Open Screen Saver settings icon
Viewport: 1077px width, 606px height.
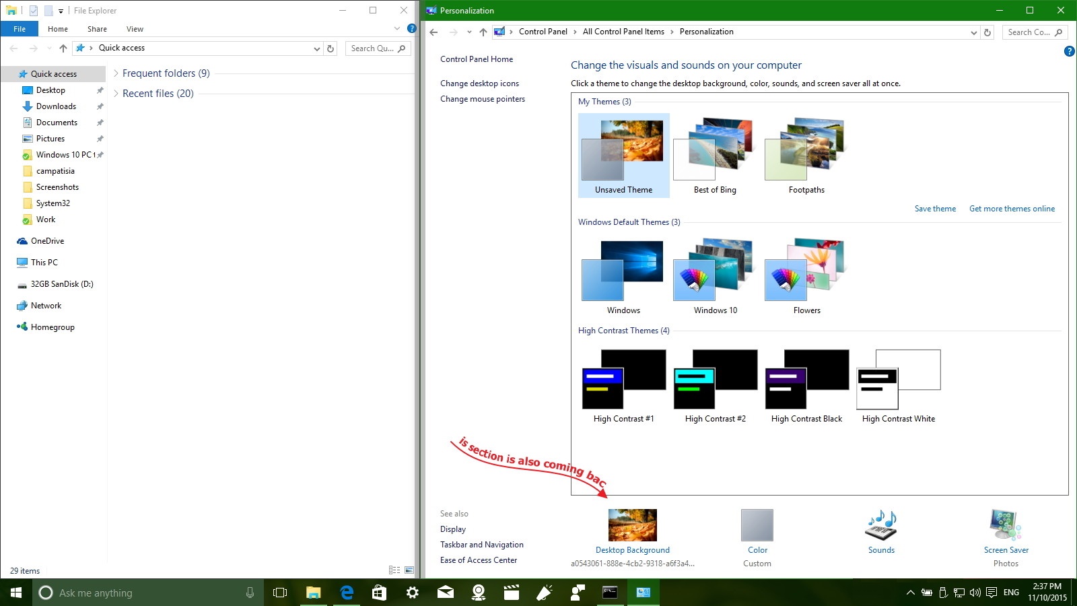click(1006, 525)
